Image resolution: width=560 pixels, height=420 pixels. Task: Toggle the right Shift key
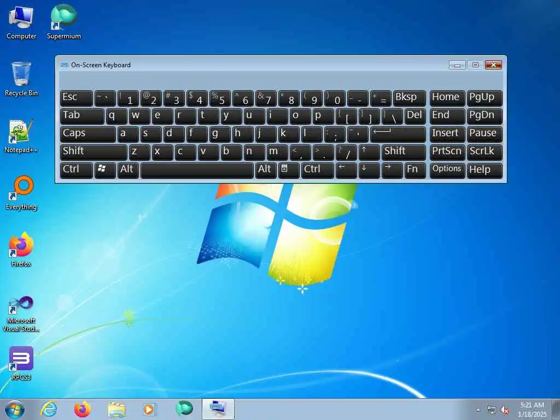click(404, 153)
